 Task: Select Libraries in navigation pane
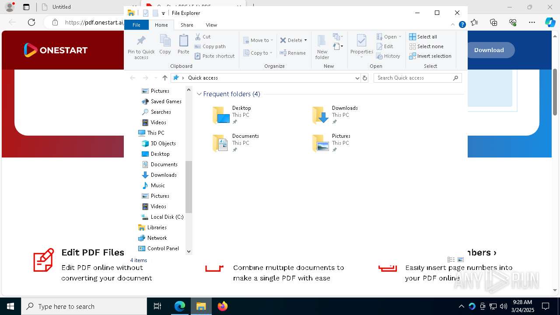coord(157,227)
